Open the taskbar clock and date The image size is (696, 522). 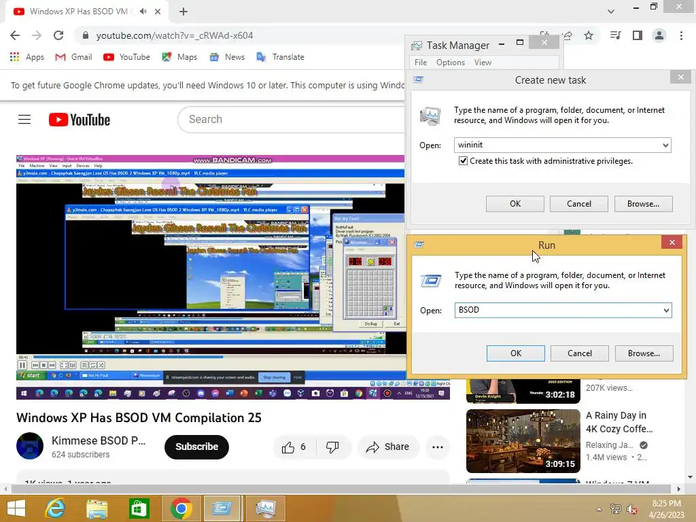click(667, 509)
